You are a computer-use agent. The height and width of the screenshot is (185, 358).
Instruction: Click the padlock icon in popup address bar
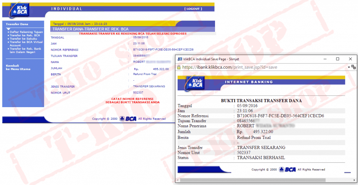179,67
